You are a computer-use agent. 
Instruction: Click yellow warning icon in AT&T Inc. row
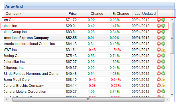[x=163, y=50]
